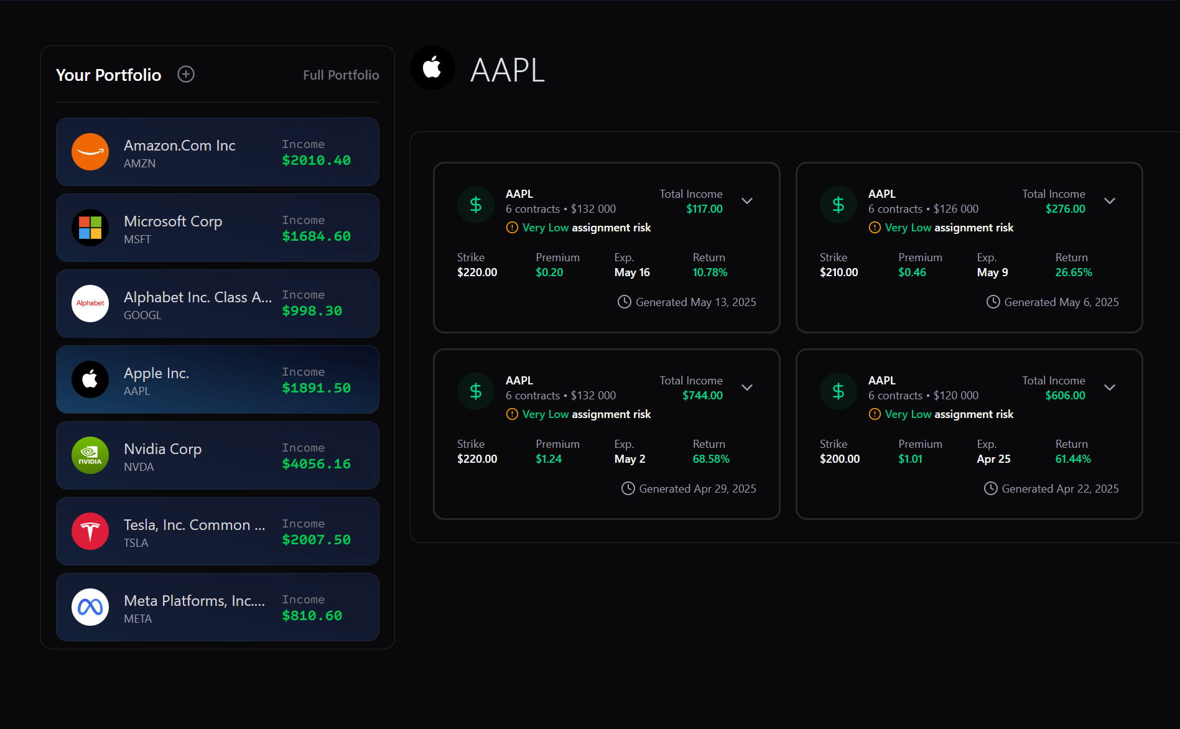Click dollar icon on the $117.00 card
The height and width of the screenshot is (729, 1180).
(x=476, y=205)
